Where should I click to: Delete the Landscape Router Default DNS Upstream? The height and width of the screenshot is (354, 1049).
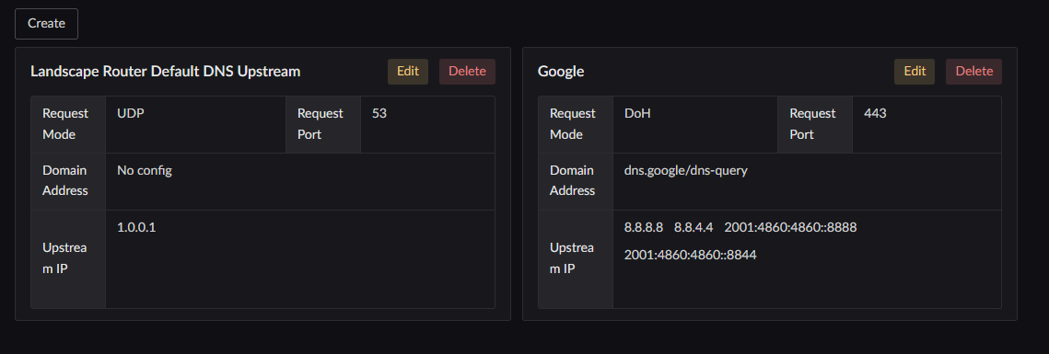point(467,72)
